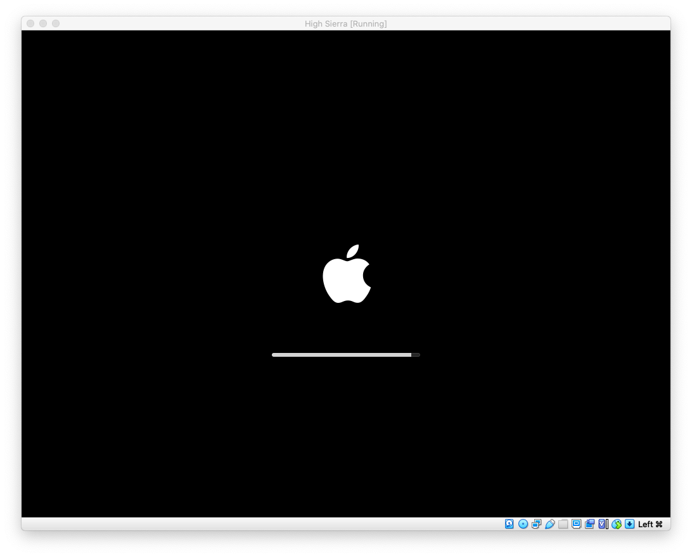Click the Left ⌘ host key label
This screenshot has height=557, width=692.
pos(650,524)
